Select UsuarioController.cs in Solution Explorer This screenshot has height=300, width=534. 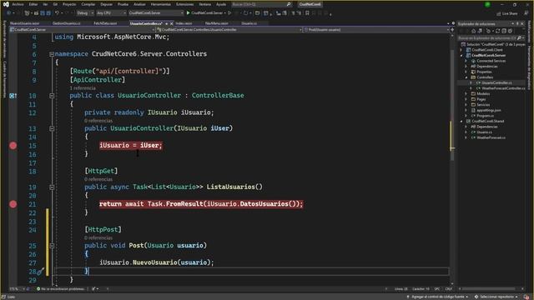[496, 83]
